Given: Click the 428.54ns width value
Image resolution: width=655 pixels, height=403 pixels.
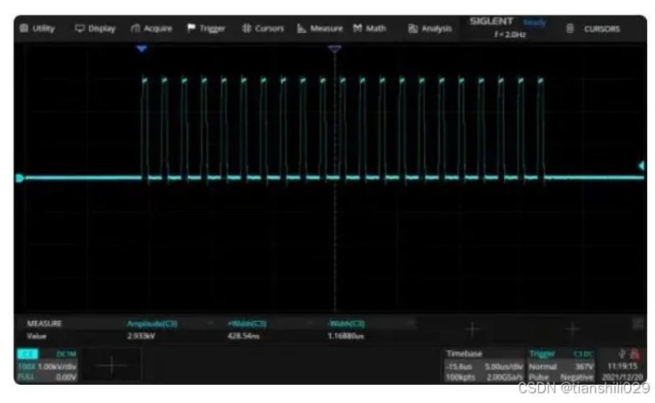Looking at the screenshot, I should [243, 336].
